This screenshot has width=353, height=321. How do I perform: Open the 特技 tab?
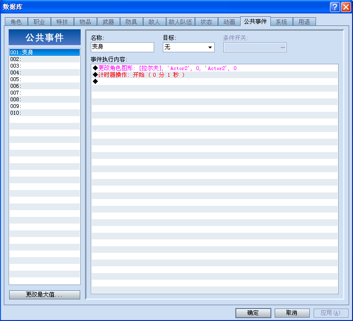62,22
